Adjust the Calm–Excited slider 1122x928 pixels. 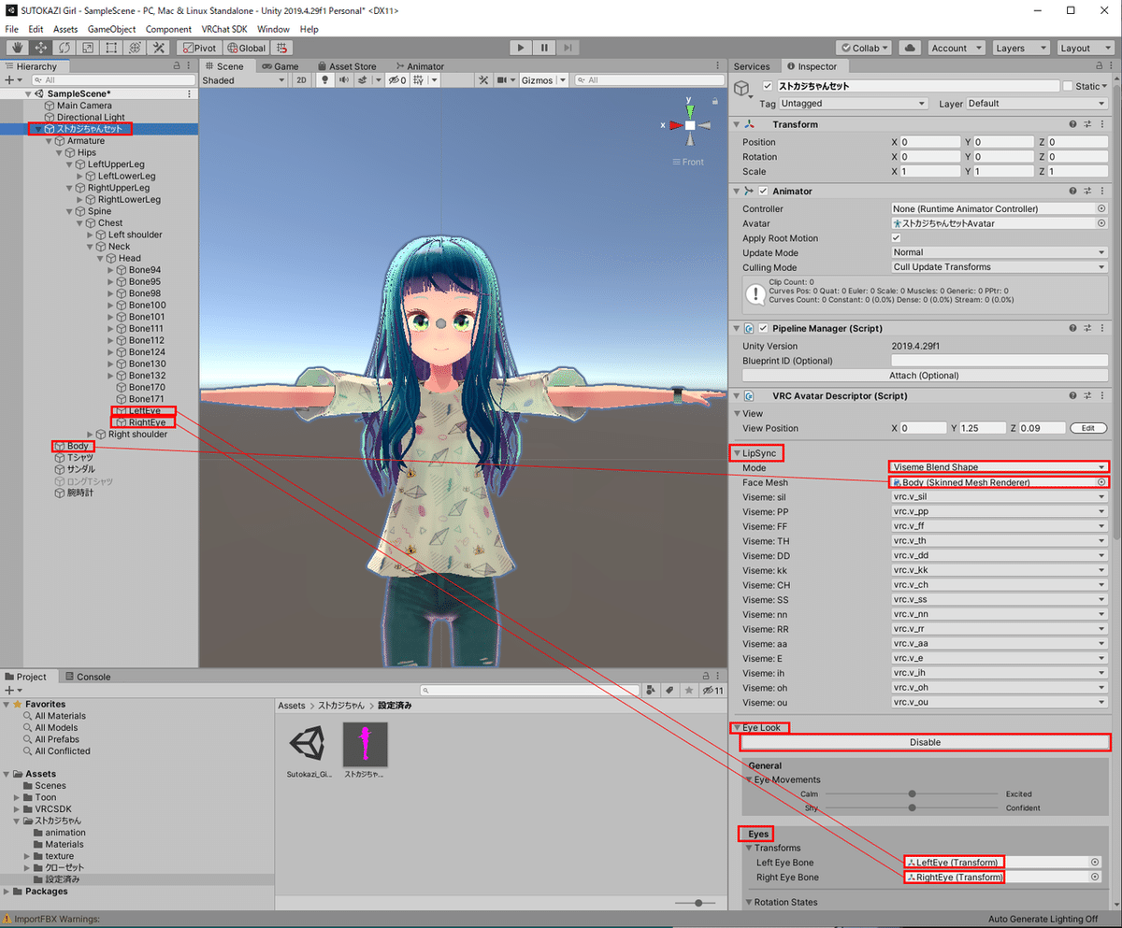[x=912, y=793]
